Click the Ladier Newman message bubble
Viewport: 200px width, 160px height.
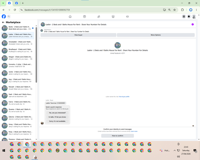click(x=56, y=103)
